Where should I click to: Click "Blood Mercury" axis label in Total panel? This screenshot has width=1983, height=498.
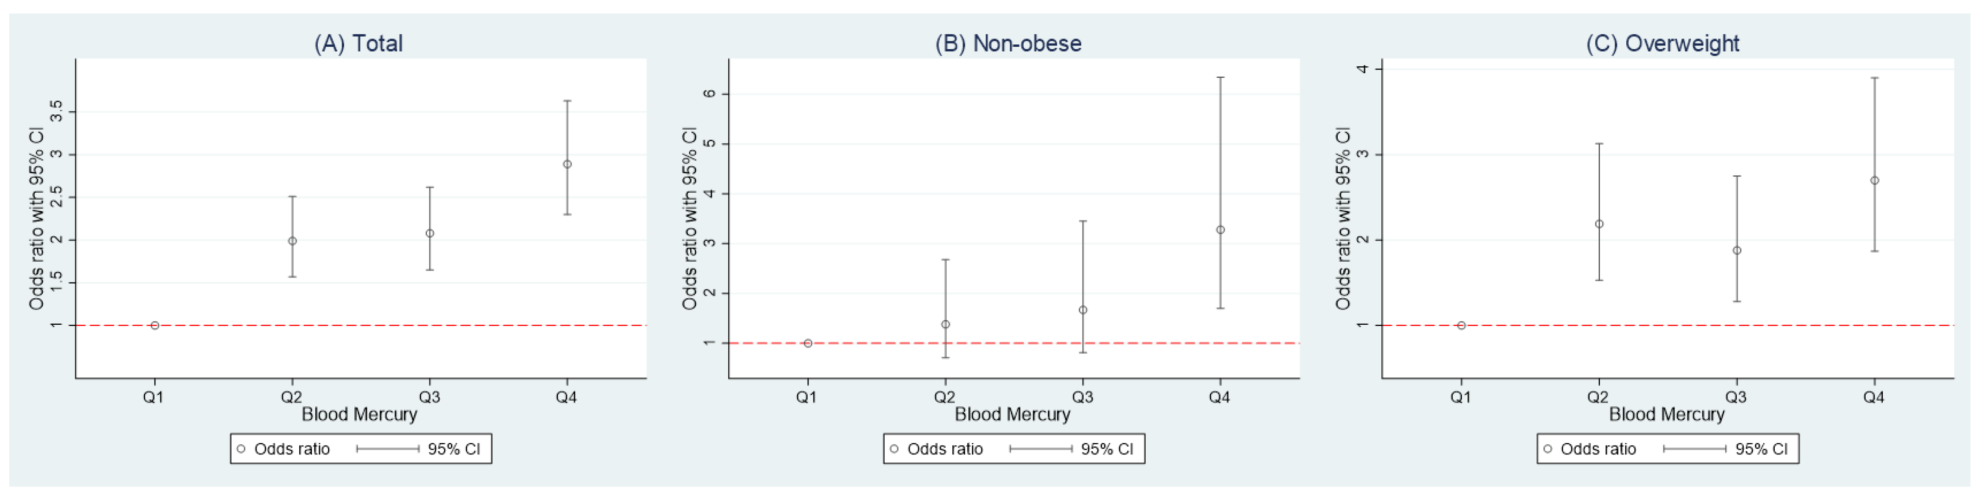(x=359, y=414)
